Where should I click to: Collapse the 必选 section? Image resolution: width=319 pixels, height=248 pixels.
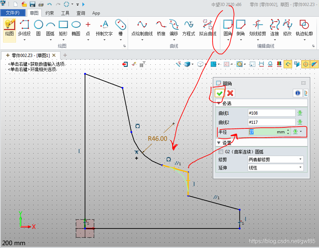point(219,103)
